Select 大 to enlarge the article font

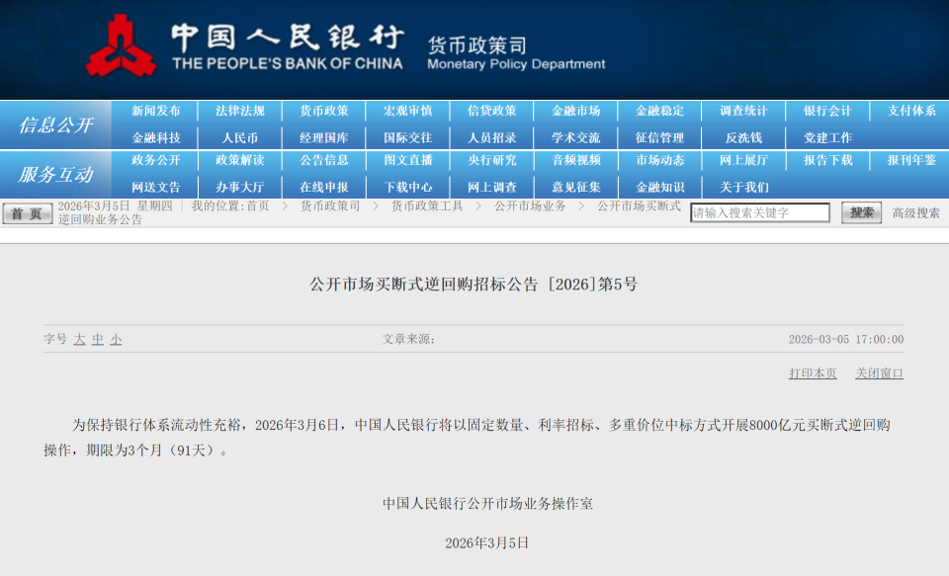pos(77,337)
